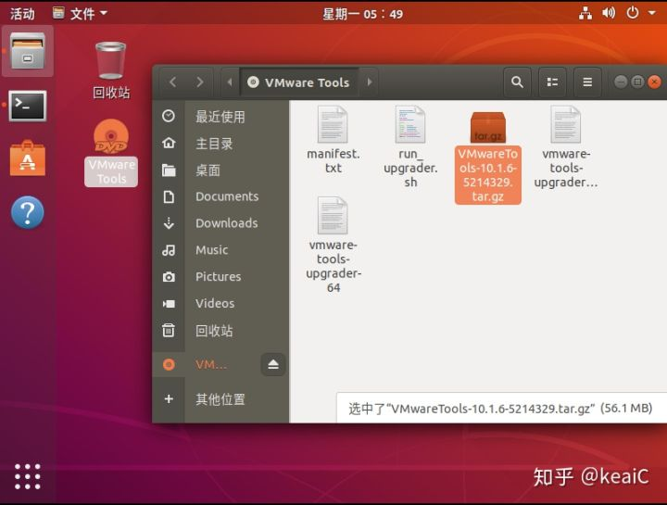
Task: Open the 文件 app menu
Action: [x=80, y=14]
